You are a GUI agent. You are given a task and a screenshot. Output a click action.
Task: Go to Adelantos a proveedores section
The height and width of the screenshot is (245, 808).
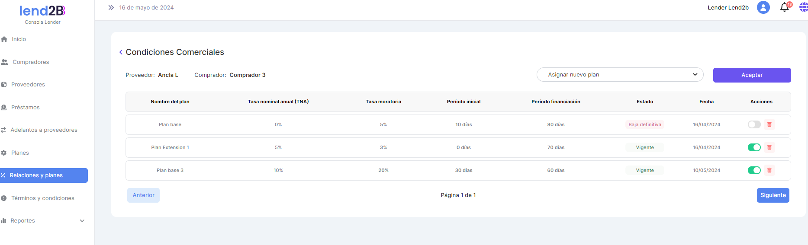tap(44, 130)
